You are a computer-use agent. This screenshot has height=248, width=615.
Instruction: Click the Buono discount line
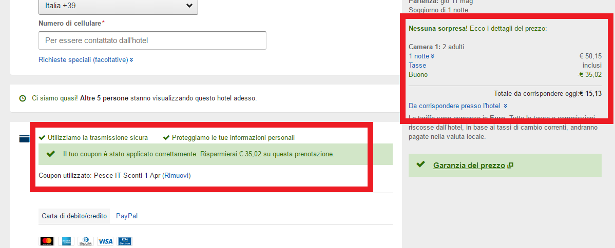pos(505,74)
